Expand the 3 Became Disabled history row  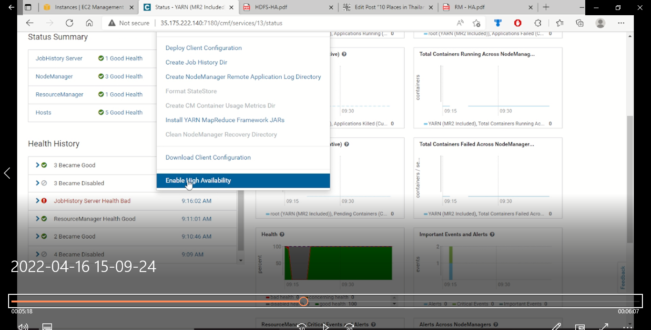(x=38, y=183)
